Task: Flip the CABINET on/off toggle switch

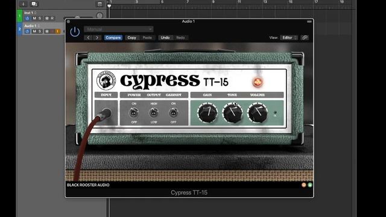Action: click(x=173, y=113)
